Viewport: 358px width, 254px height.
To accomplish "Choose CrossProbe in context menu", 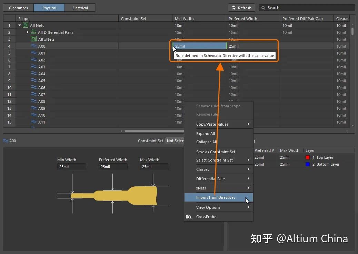I will pyautogui.click(x=219, y=216).
